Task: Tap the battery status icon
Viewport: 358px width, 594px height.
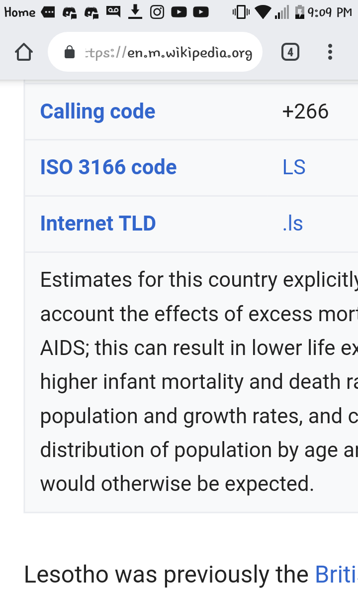Action: (x=299, y=12)
